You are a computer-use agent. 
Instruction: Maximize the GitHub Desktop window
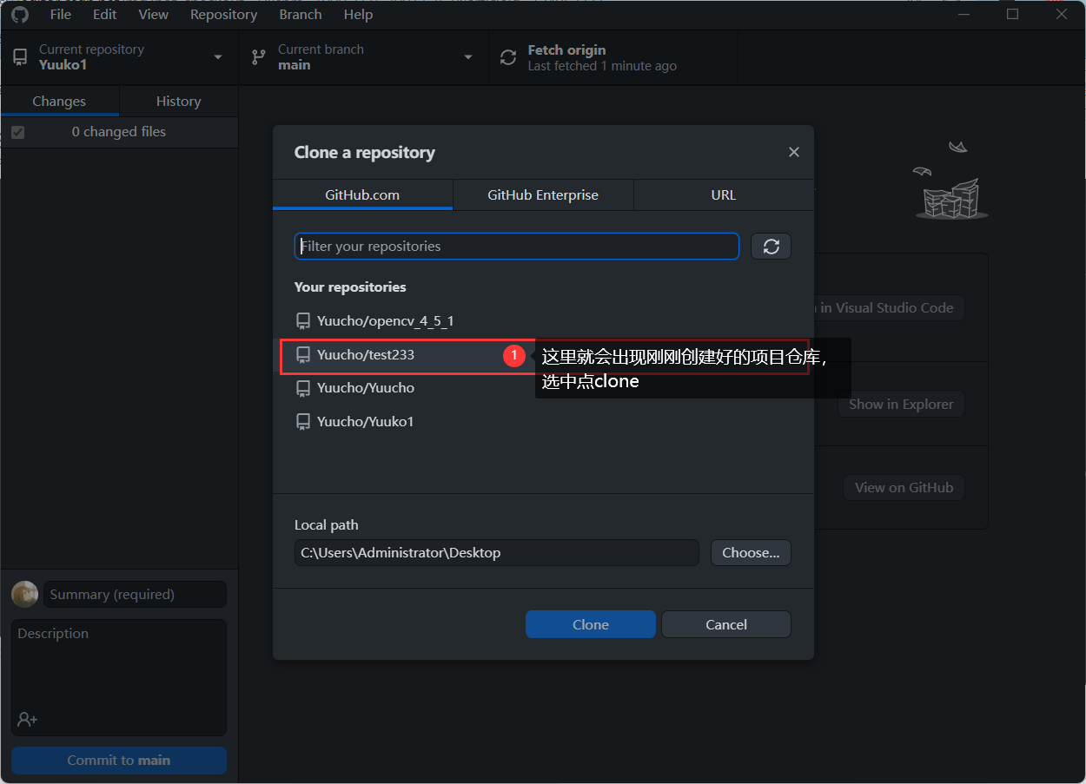tap(1012, 14)
